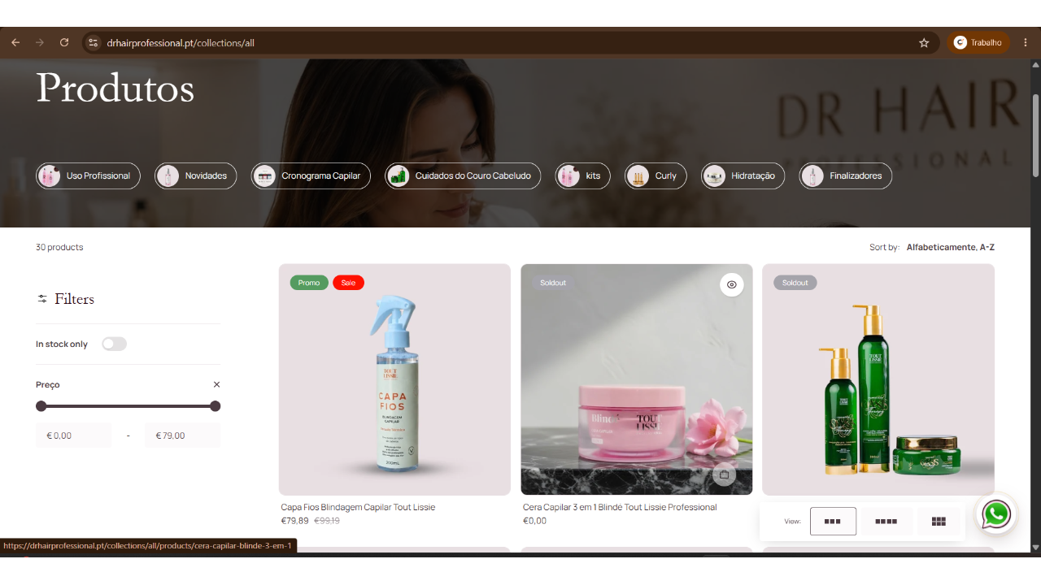Open the Finalizadores category
Screen dimensions: 1041x585
click(846, 175)
